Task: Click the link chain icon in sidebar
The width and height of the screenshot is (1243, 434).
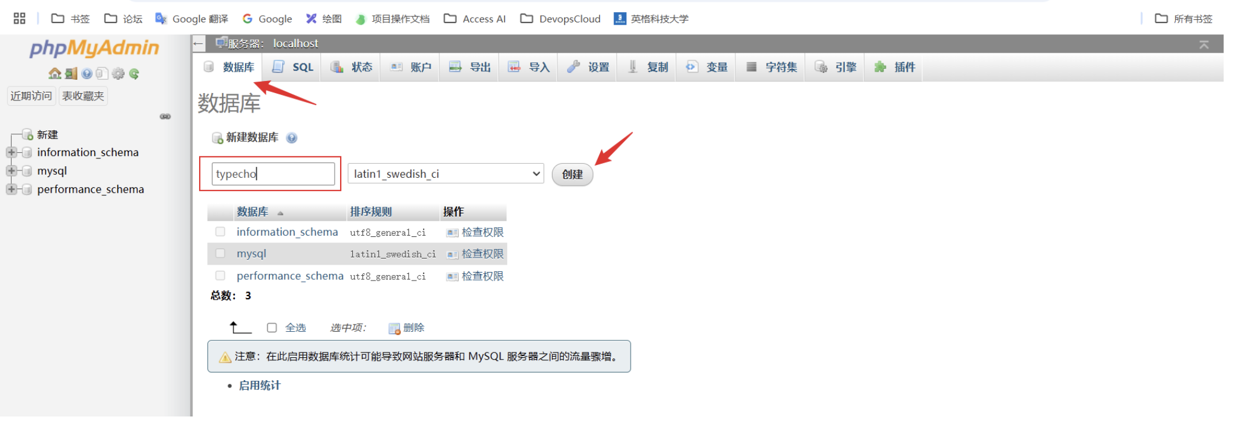Action: [x=165, y=117]
